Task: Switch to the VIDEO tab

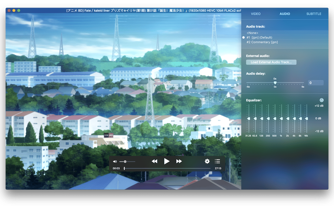Action: coord(256,14)
